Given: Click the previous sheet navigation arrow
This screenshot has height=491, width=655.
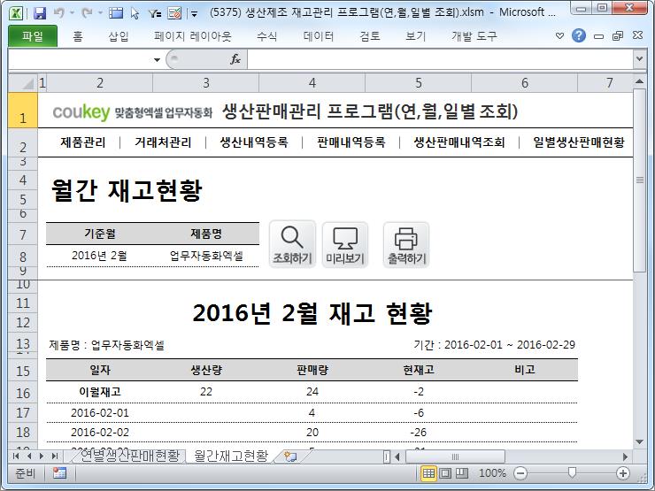Looking at the screenshot, I should tap(29, 456).
